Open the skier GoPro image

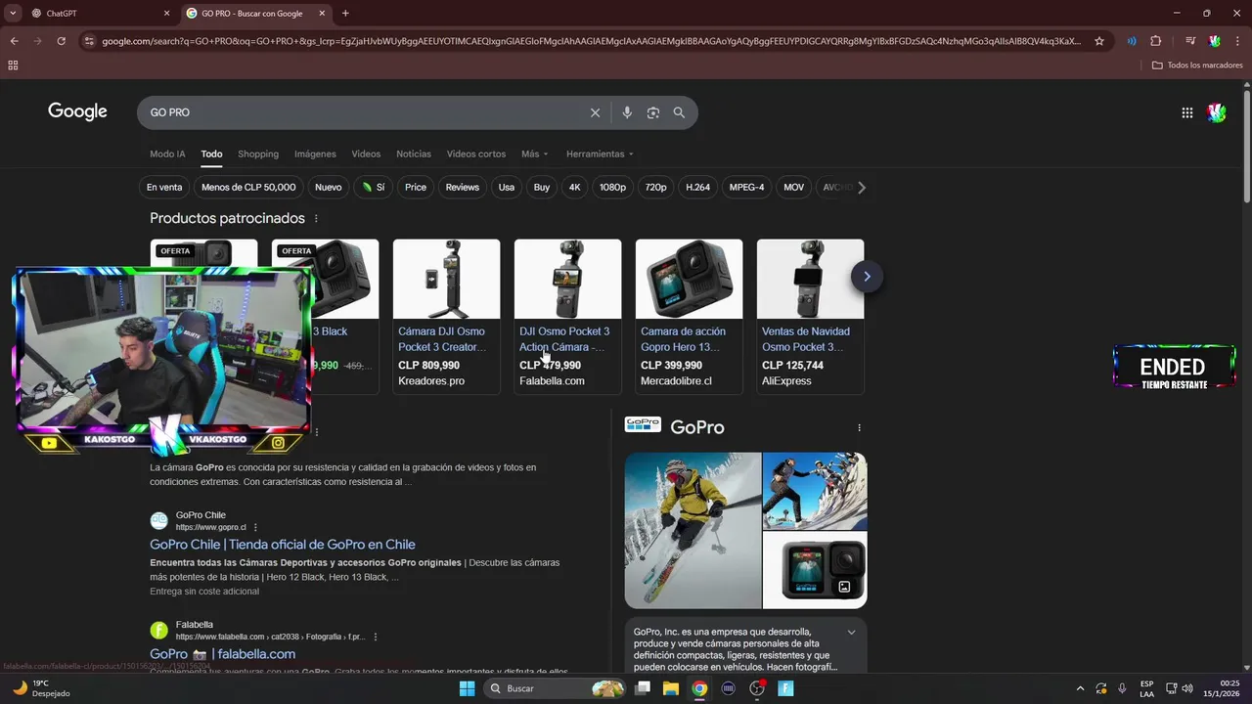click(693, 530)
